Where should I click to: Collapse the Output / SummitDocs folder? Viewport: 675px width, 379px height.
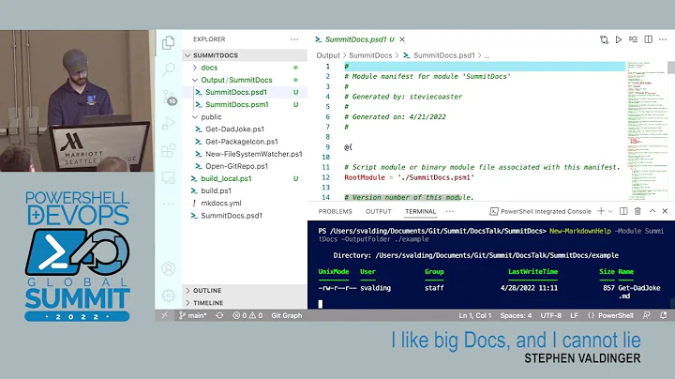245,80
